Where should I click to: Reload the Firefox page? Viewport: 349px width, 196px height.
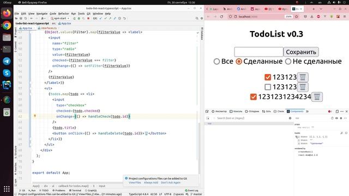[221, 17]
